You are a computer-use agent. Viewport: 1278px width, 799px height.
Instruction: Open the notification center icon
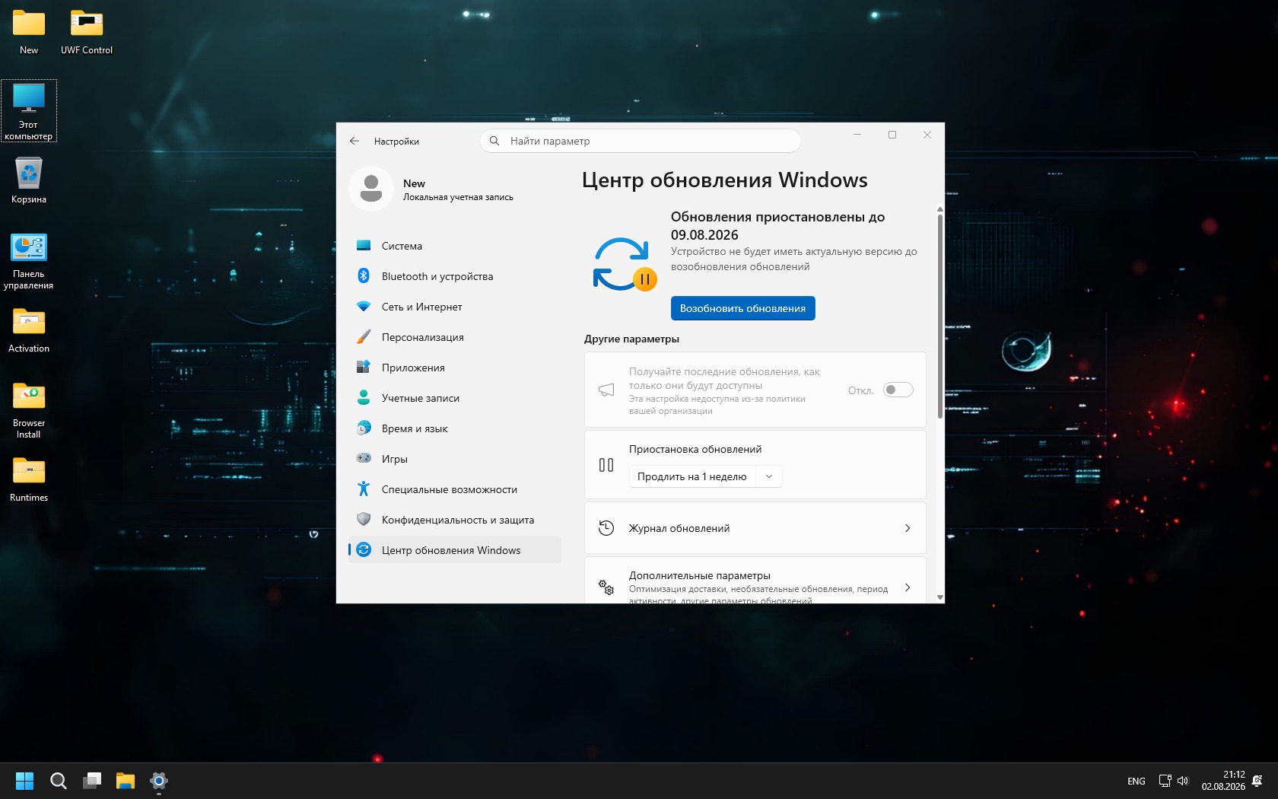(1257, 781)
